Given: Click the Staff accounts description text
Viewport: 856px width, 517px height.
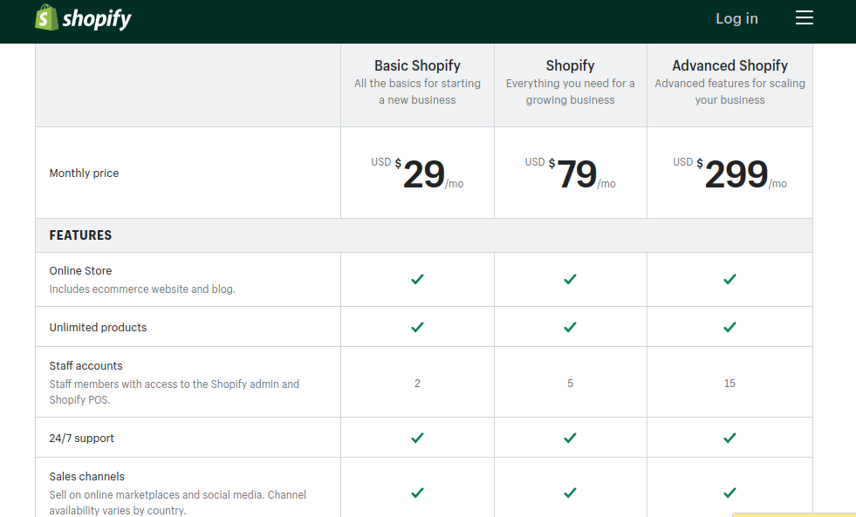Looking at the screenshot, I should (x=175, y=391).
